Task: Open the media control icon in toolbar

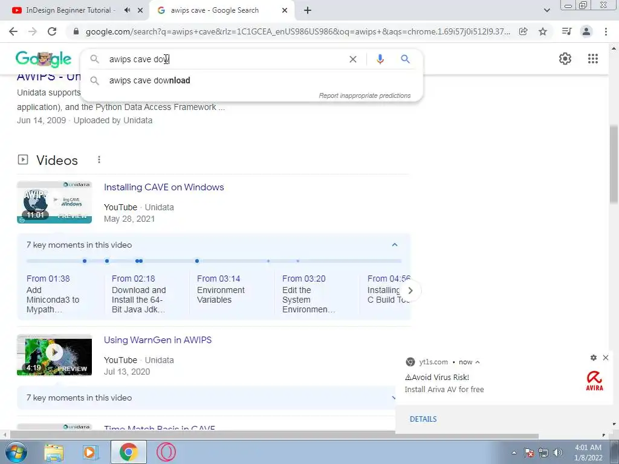Action: 566,31
